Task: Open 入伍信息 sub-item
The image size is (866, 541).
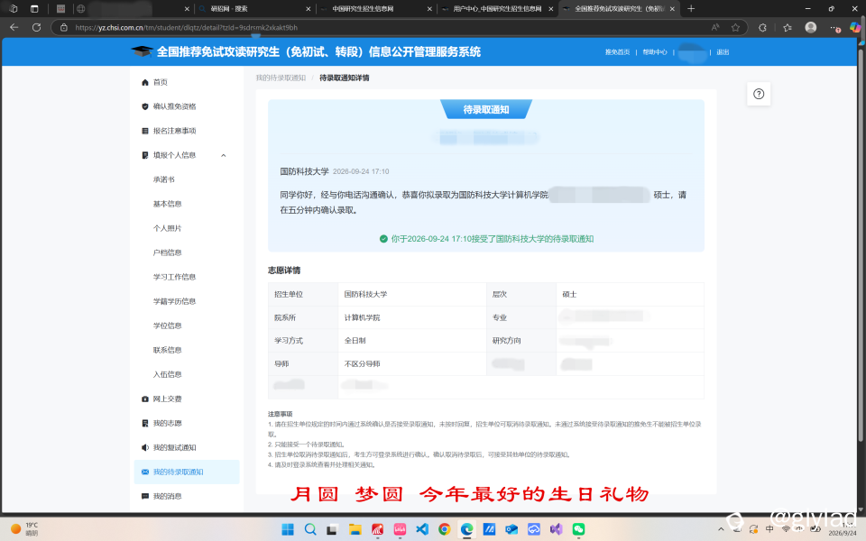Action: (x=168, y=373)
